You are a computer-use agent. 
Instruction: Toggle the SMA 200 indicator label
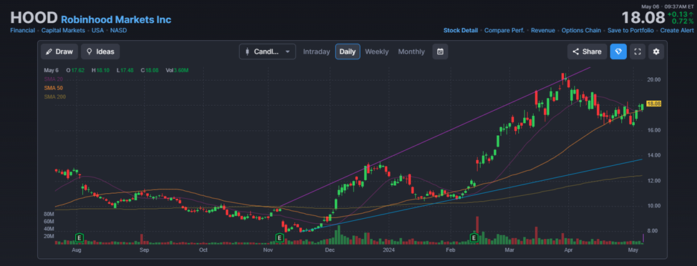[54, 97]
